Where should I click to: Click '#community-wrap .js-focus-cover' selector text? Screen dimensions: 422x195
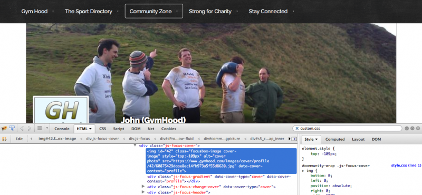pyautogui.click(x=336, y=165)
